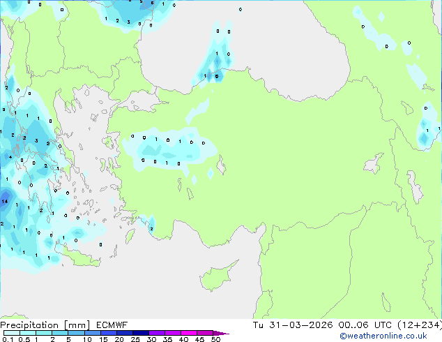Click the legend arrow tip above 50

(x=222, y=333)
